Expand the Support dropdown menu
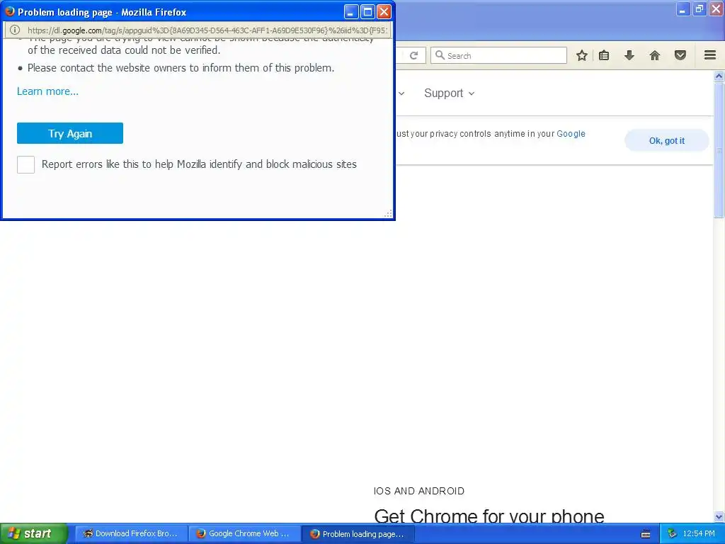This screenshot has width=725, height=544. point(450,93)
